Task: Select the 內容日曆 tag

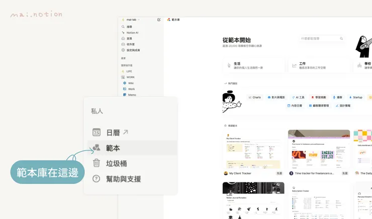Action: [x=295, y=106]
